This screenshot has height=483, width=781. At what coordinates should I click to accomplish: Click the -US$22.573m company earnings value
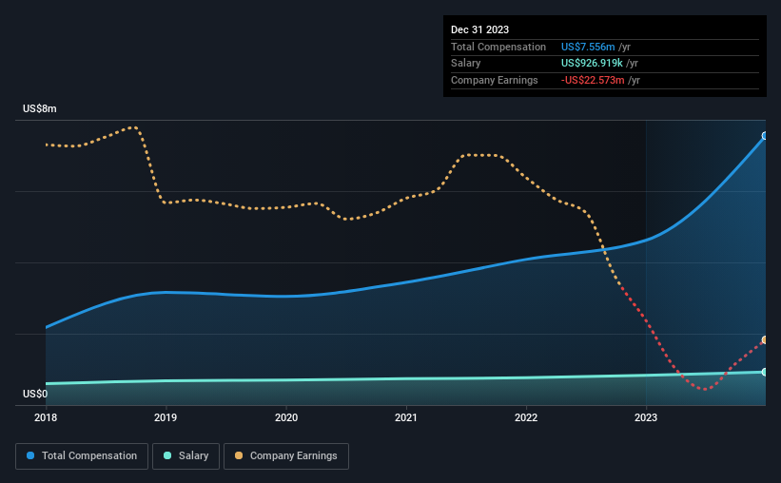click(593, 80)
